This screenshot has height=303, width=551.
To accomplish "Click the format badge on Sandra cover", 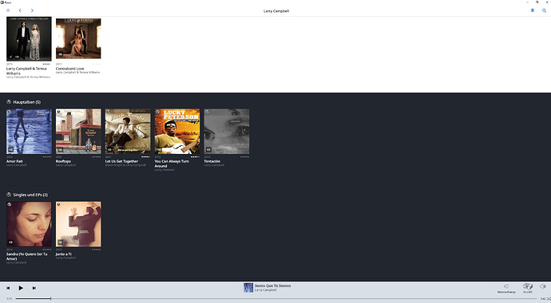I will pos(11,242).
